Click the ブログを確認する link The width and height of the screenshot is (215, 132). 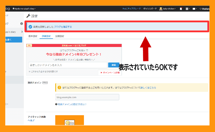[x=63, y=27]
